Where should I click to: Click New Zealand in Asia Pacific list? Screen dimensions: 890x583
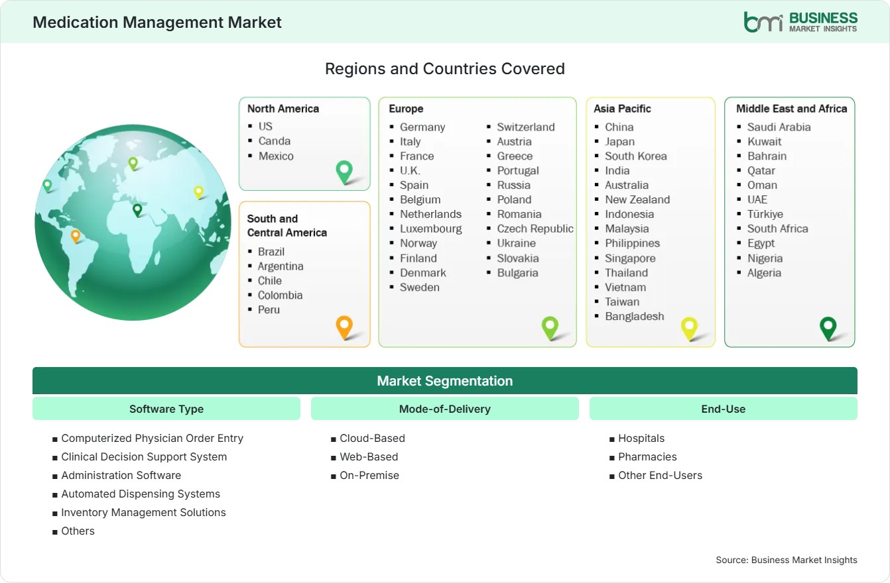point(637,199)
